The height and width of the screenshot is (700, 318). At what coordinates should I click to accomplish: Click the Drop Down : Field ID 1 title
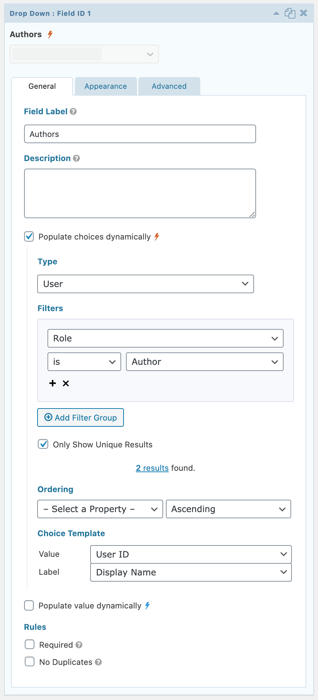50,13
